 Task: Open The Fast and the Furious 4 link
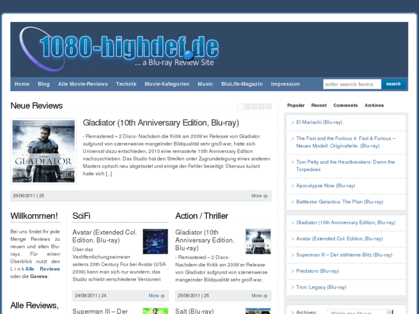345,142
